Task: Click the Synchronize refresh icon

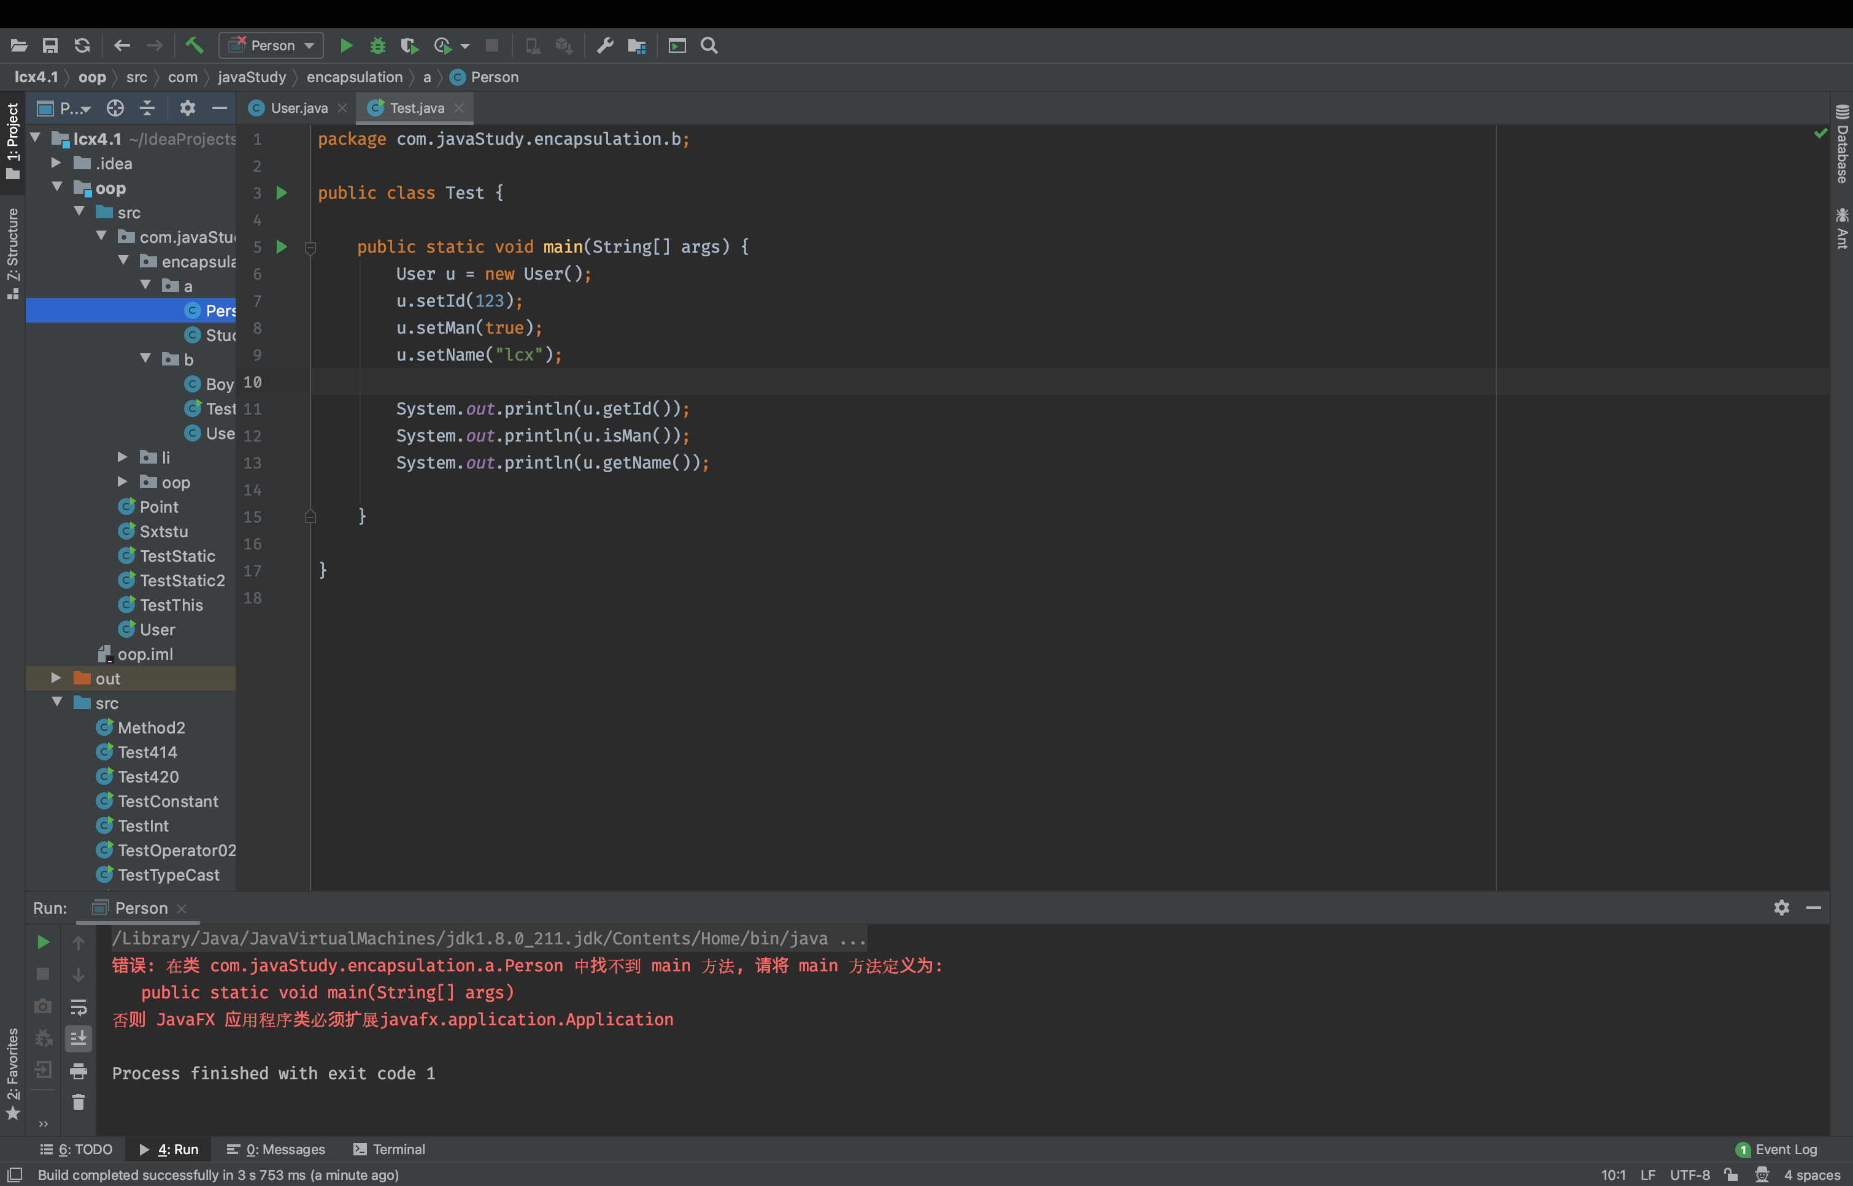Action: pos(82,45)
